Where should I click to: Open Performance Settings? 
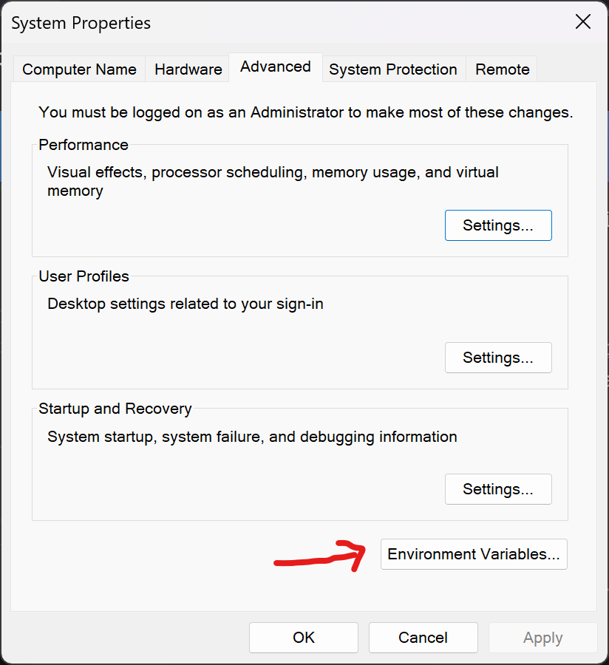click(497, 225)
